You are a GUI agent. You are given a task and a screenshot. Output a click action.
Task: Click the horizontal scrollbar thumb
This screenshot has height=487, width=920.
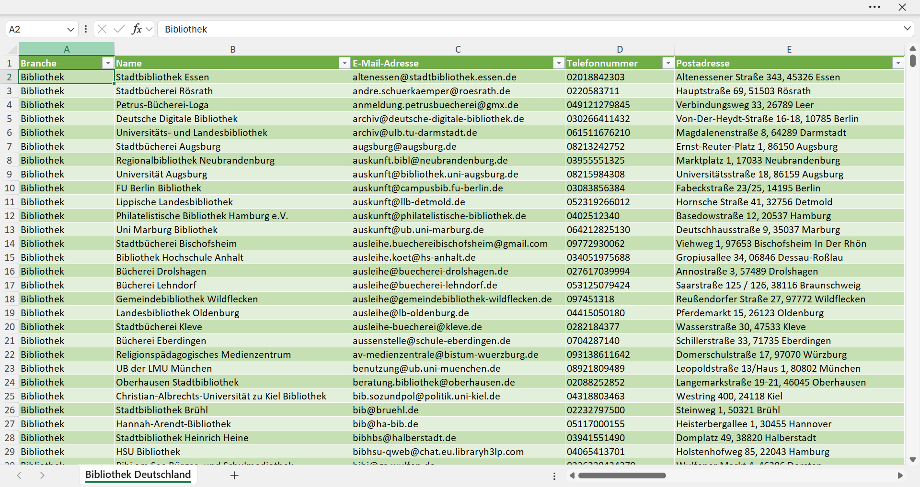coord(622,476)
